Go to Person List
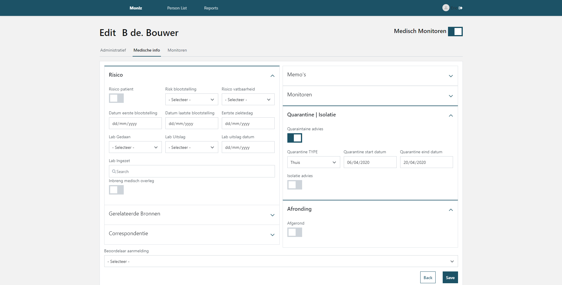 tap(177, 8)
